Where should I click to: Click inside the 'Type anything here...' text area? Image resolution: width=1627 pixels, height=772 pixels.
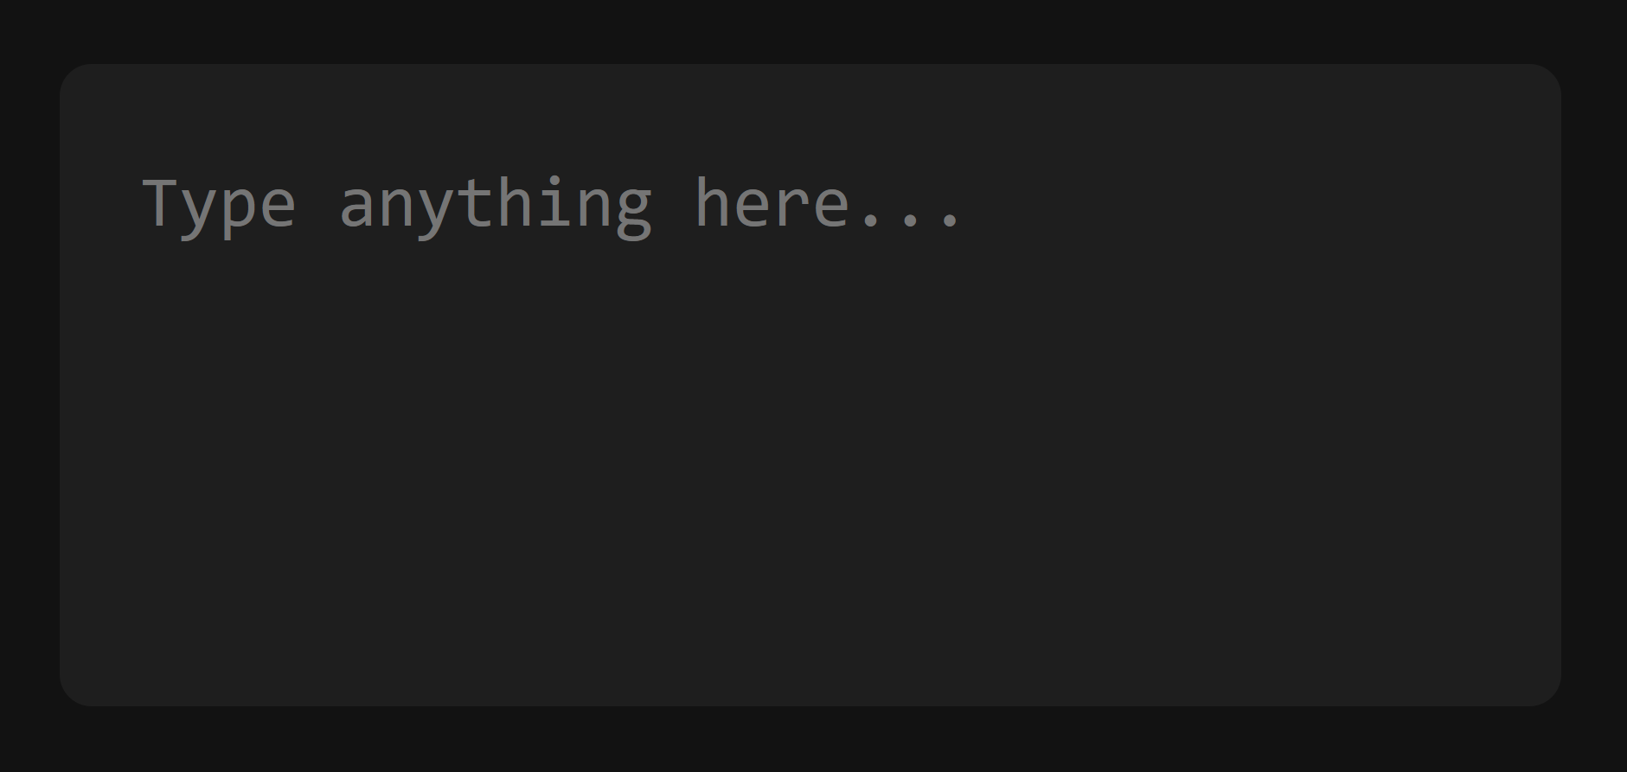click(x=810, y=385)
